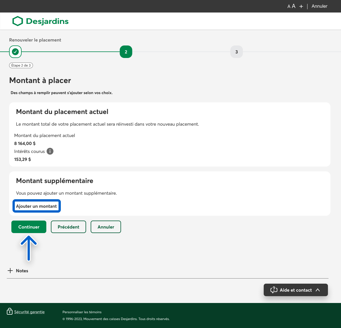Click the Étape 2 de 3 badge
The height and width of the screenshot is (328, 341).
(21, 65)
